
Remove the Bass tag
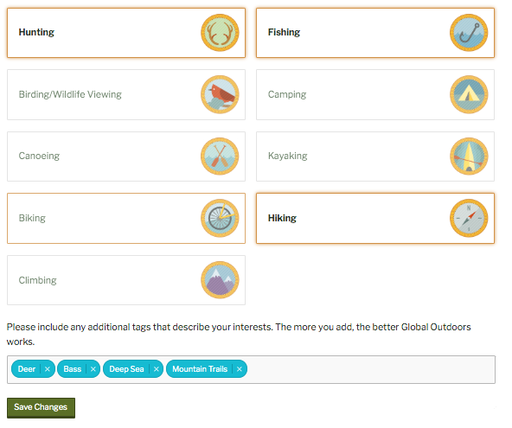click(x=93, y=369)
